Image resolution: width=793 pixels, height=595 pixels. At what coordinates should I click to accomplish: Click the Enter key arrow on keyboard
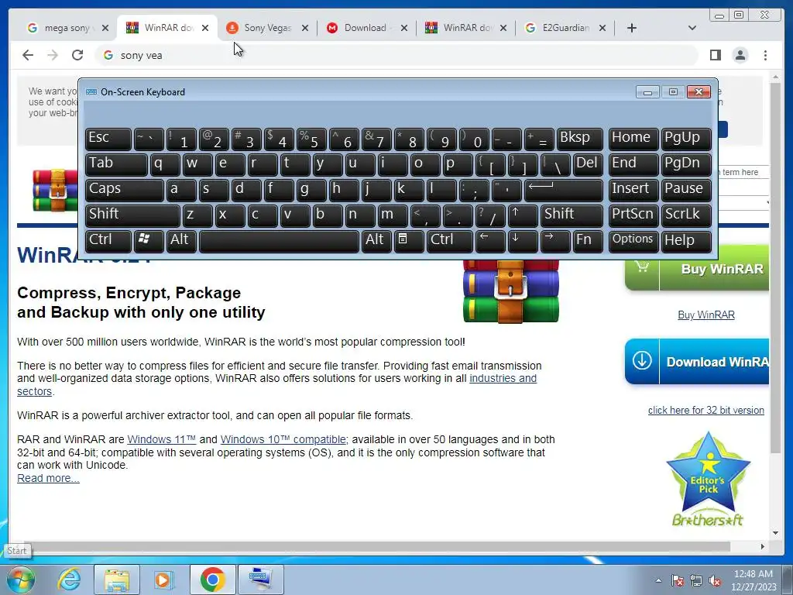coord(564,191)
